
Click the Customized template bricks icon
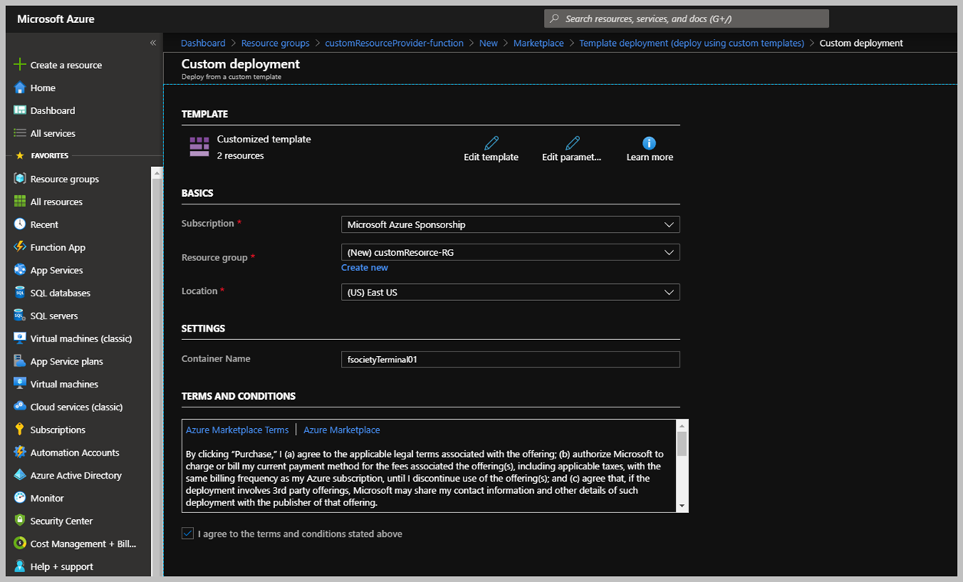tap(199, 147)
